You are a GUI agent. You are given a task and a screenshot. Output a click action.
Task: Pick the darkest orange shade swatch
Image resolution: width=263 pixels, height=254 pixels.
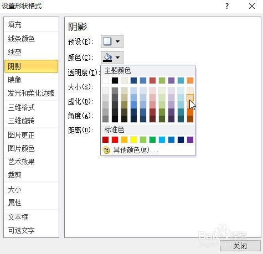[190, 119]
